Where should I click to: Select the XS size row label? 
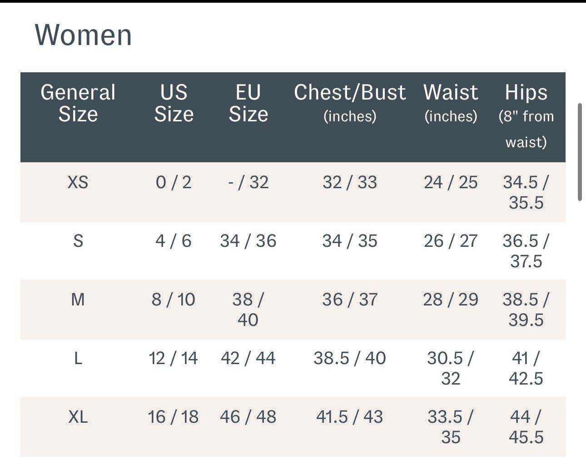pyautogui.click(x=78, y=183)
